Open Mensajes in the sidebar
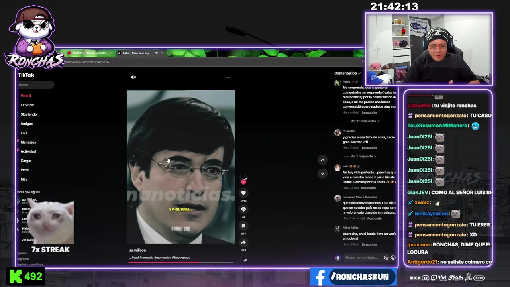The height and width of the screenshot is (287, 510). click(28, 142)
